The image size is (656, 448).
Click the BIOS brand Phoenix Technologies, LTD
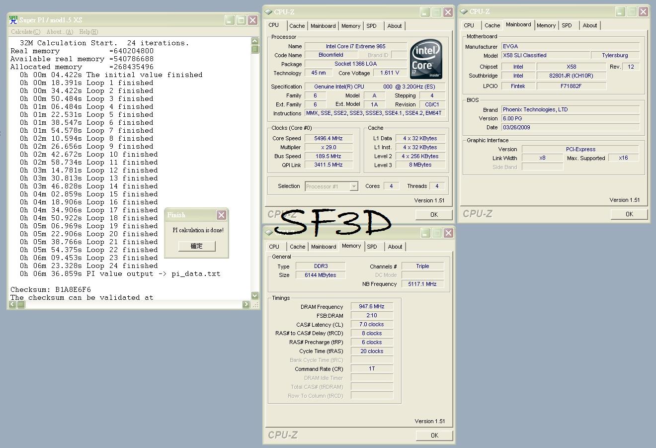pyautogui.click(x=571, y=109)
